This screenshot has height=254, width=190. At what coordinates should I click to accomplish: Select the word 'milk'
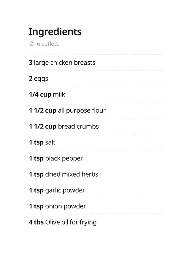tap(59, 95)
